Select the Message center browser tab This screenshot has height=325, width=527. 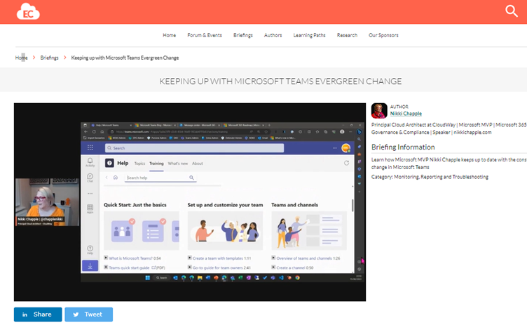200,125
